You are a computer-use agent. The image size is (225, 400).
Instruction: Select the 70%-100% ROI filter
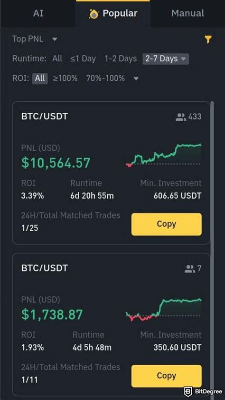point(105,78)
